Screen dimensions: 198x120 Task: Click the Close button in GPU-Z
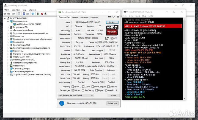pyautogui.click(x=114, y=96)
